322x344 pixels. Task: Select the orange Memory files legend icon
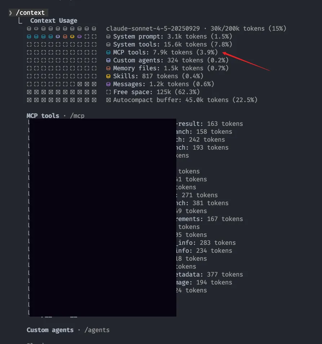pyautogui.click(x=109, y=68)
